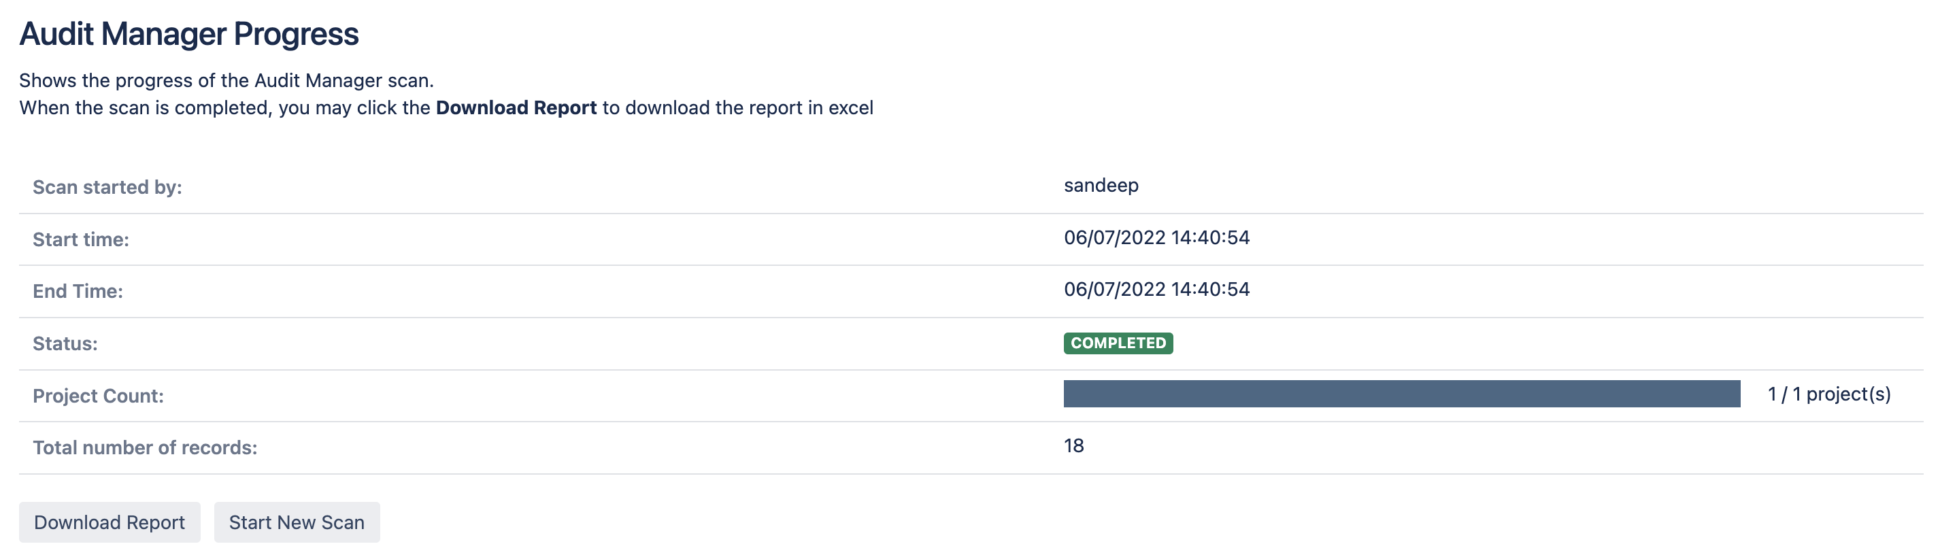1940x559 pixels.
Task: Click the Project Count row label
Action: coord(99,394)
